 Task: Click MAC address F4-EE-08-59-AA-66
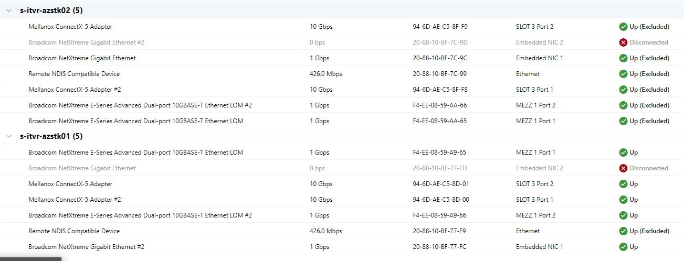(x=440, y=105)
